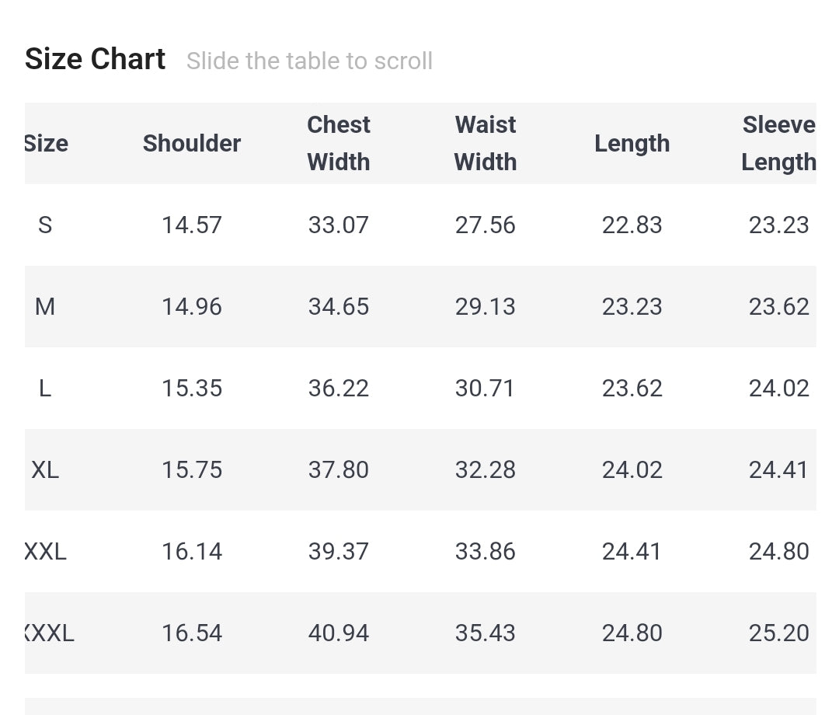Click the Size Chart heading
The width and height of the screenshot is (839, 715).
[95, 59]
